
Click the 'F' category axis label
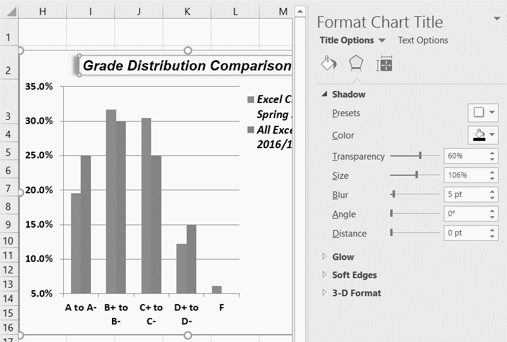click(x=222, y=308)
